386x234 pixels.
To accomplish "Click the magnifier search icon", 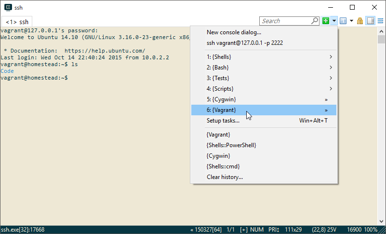I will click(315, 21).
